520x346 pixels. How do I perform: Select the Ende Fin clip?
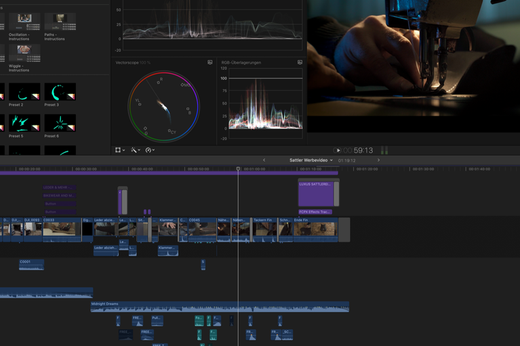(315, 230)
